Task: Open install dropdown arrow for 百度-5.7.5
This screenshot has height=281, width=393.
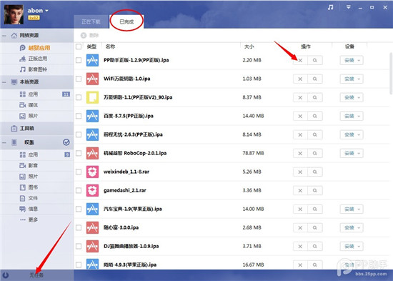Action: 359,116
